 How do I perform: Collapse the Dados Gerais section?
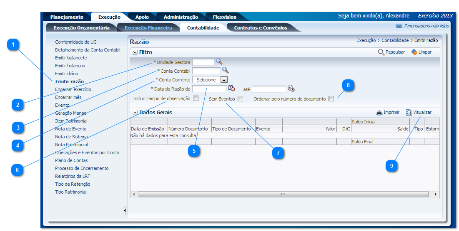pos(135,112)
